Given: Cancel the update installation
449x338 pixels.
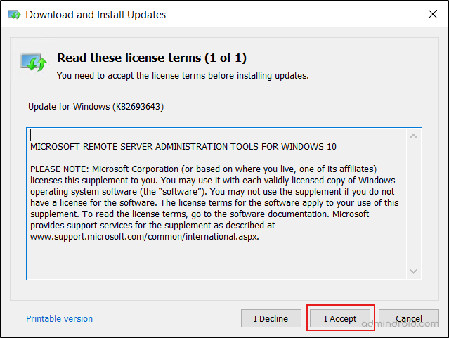Looking at the screenshot, I should [x=409, y=318].
